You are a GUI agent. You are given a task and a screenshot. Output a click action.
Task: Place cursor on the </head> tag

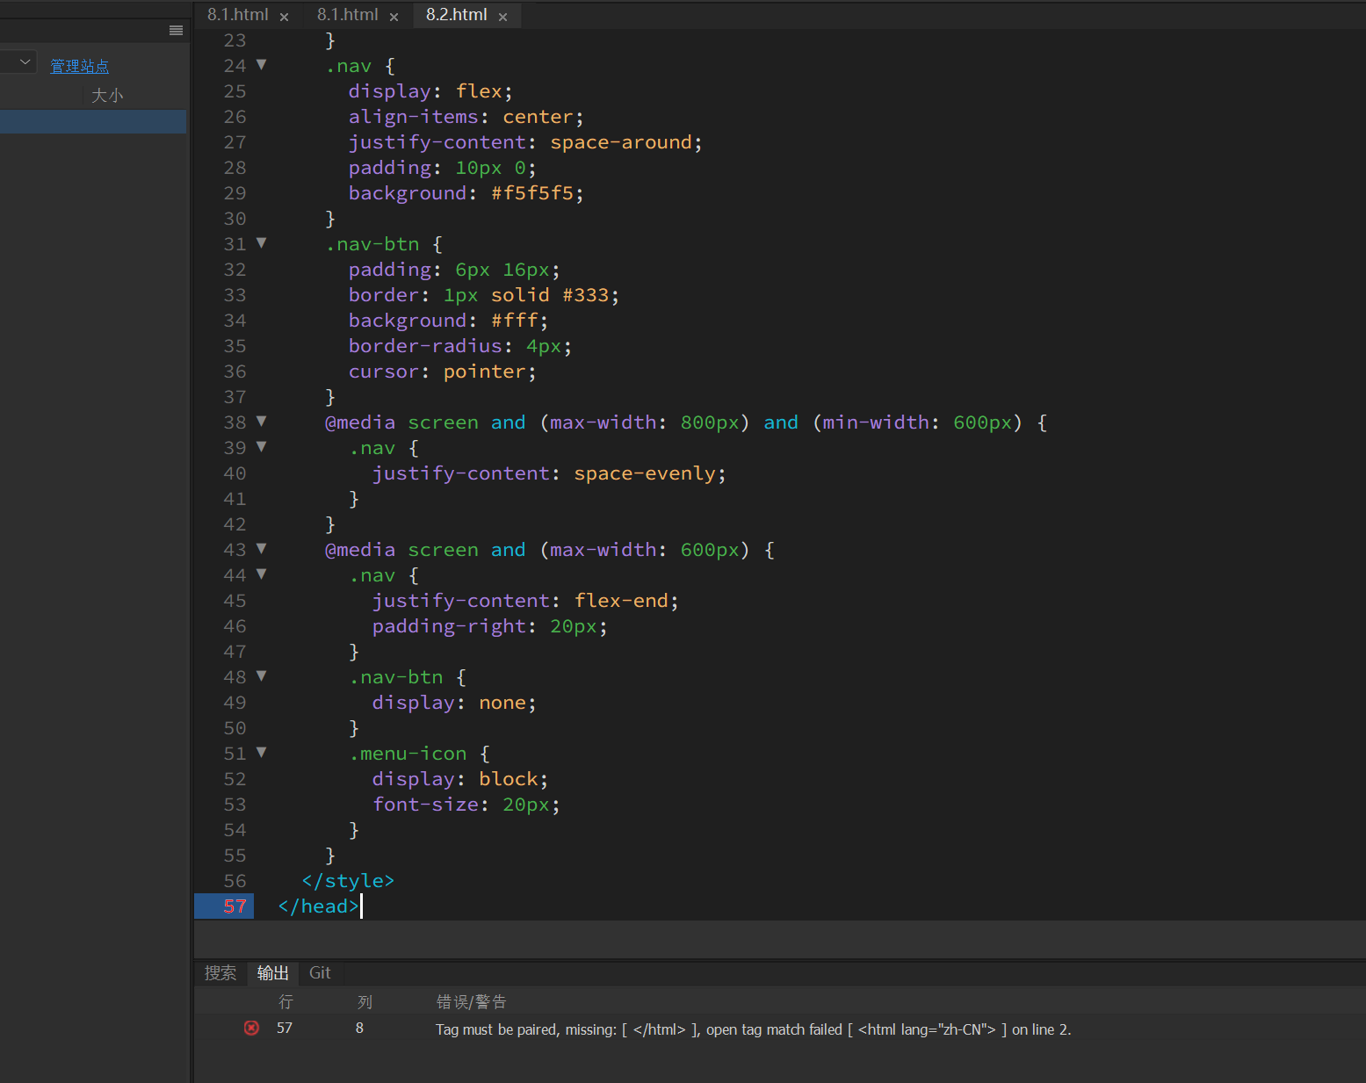(x=319, y=906)
